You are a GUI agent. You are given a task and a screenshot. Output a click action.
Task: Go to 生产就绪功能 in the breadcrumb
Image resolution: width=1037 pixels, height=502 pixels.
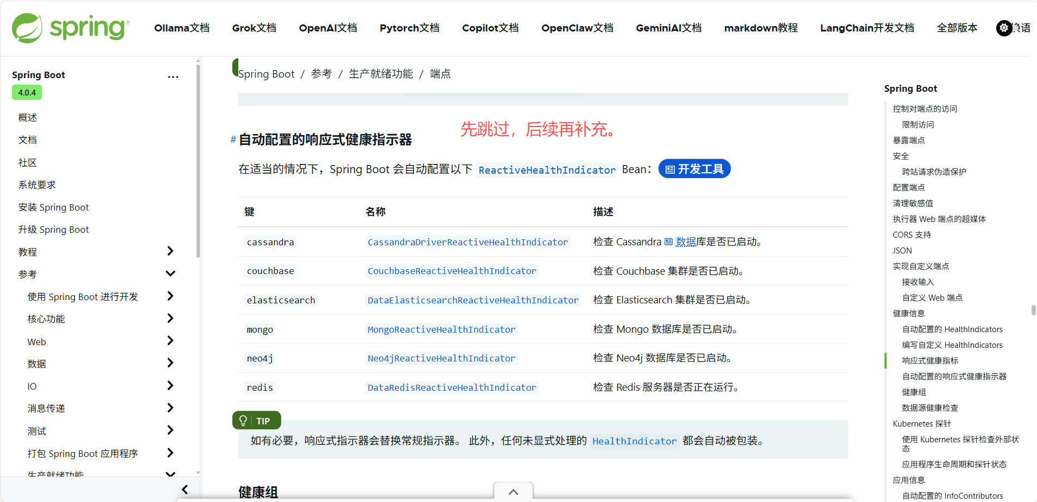[x=381, y=74]
